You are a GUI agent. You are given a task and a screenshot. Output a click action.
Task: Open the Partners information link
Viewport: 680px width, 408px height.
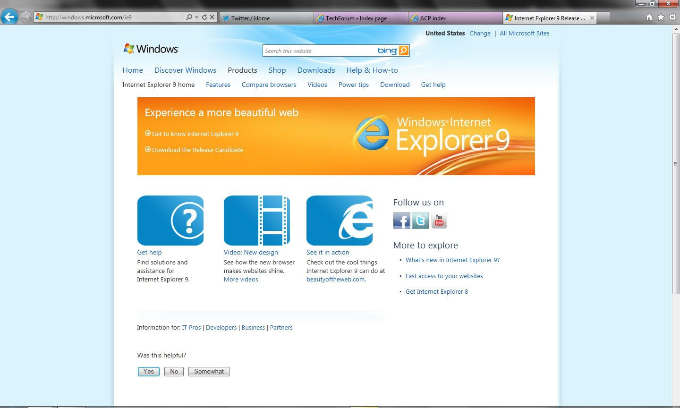click(x=281, y=327)
